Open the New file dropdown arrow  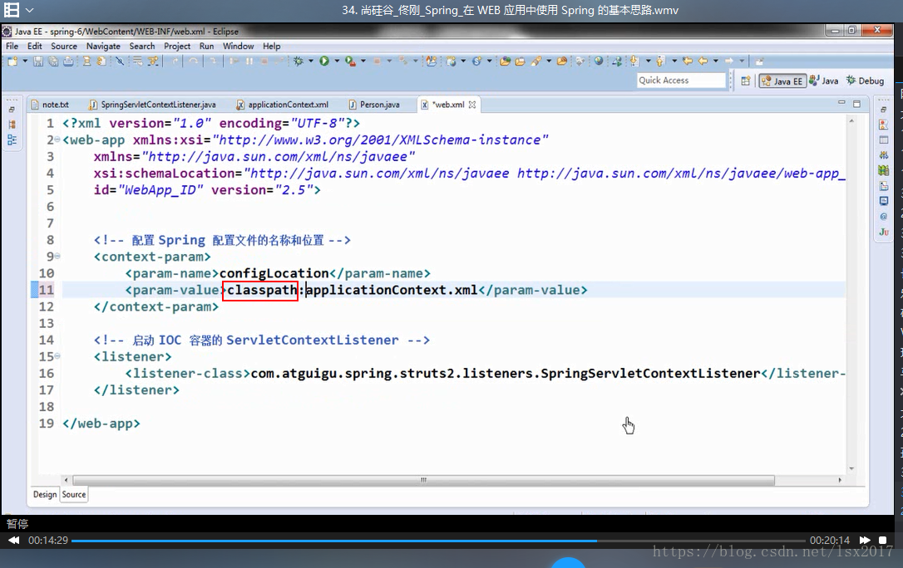(25, 61)
